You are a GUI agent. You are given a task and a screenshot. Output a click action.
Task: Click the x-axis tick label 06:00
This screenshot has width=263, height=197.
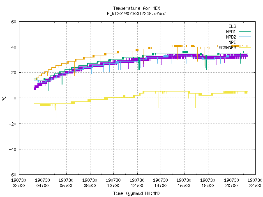(66, 186)
